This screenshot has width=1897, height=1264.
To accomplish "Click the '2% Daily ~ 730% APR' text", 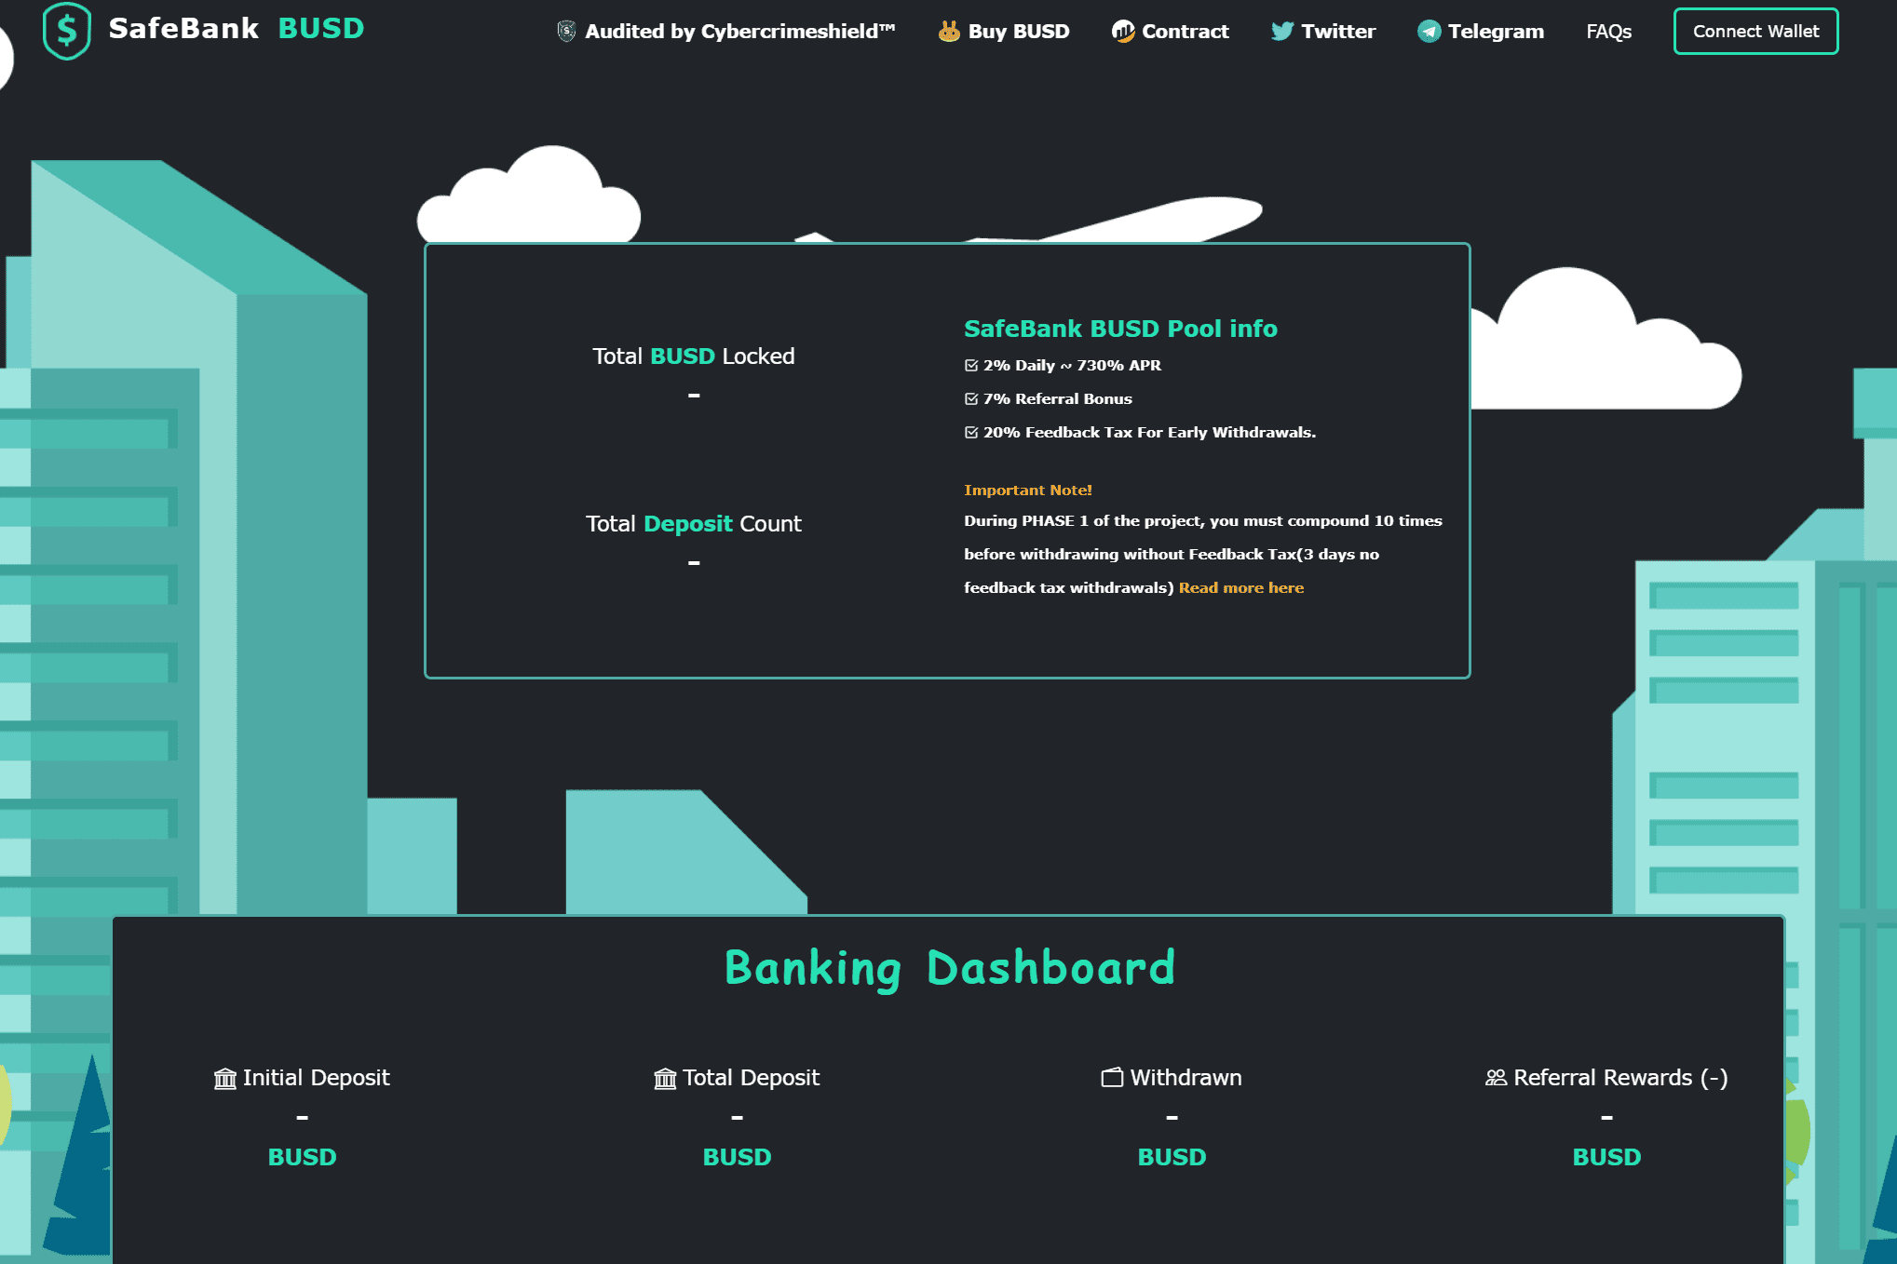I will [x=1072, y=366].
